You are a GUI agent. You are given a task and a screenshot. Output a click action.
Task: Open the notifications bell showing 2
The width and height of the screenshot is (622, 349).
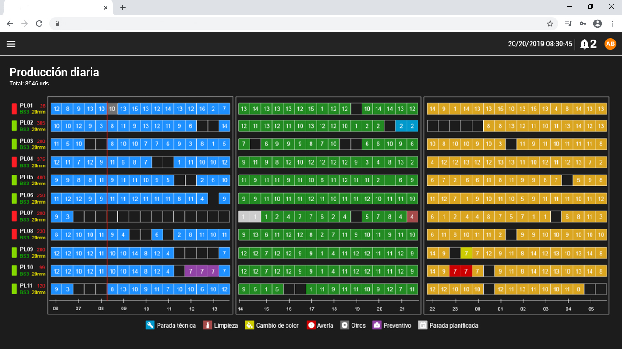tap(588, 44)
